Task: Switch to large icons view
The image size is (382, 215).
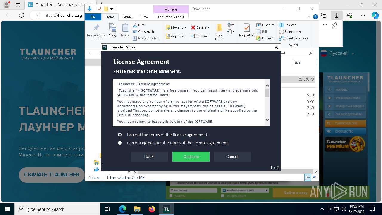Action: pyautogui.click(x=314, y=178)
